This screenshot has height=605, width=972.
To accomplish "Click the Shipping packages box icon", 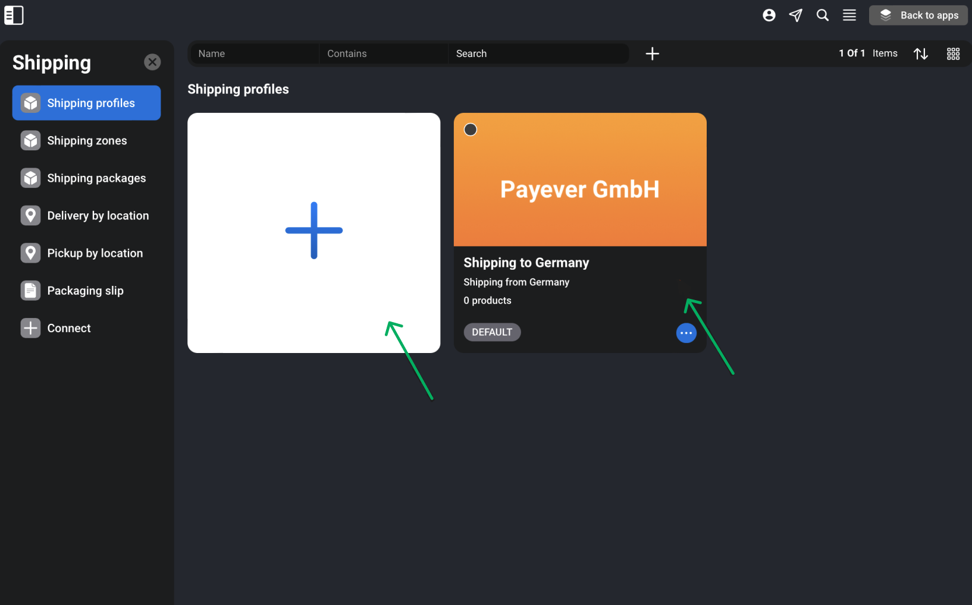I will tap(30, 178).
